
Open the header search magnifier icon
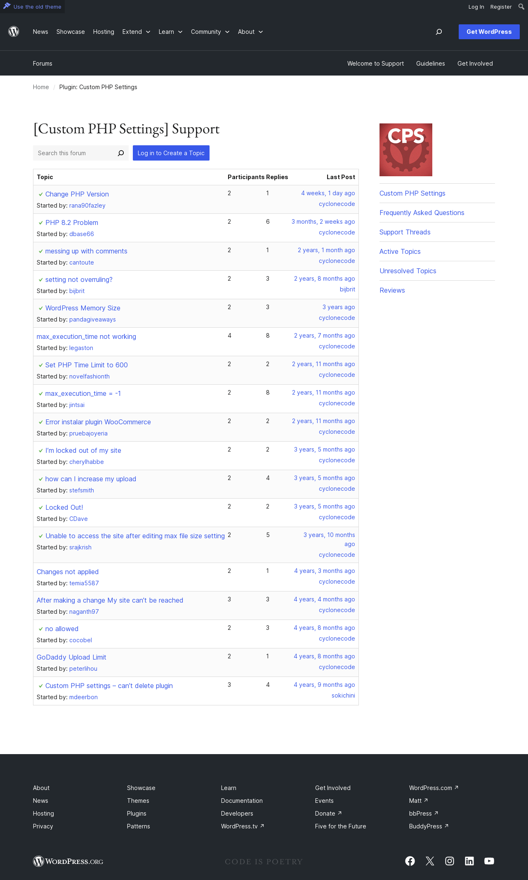439,32
